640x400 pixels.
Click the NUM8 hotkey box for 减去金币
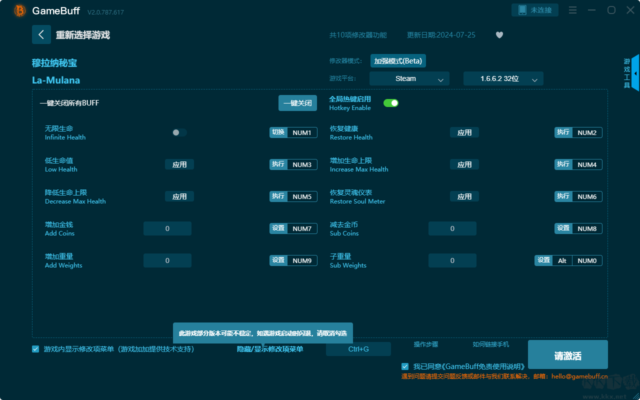pyautogui.click(x=587, y=228)
